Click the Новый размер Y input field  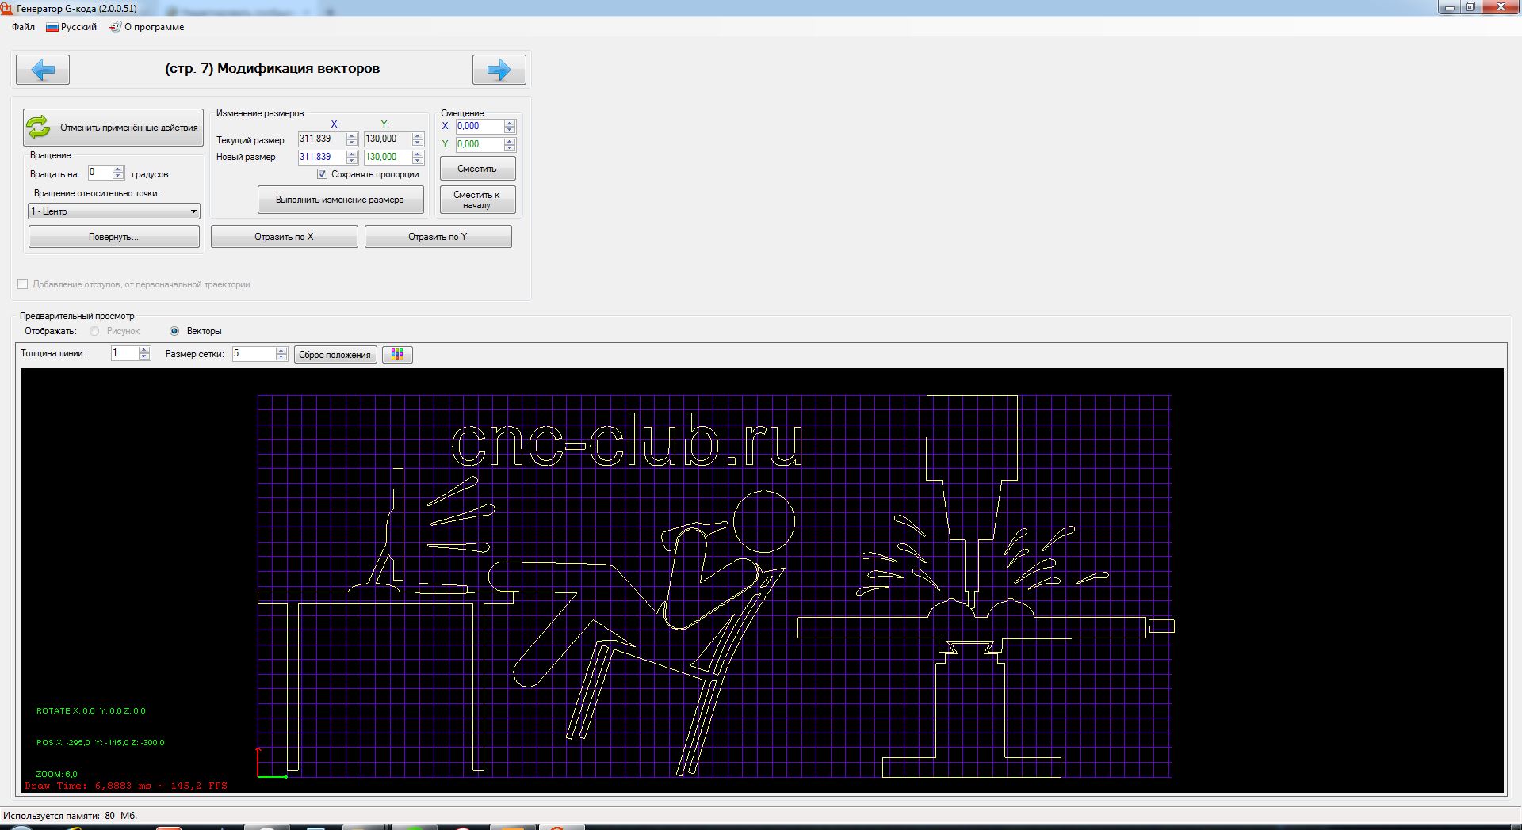pyautogui.click(x=388, y=157)
